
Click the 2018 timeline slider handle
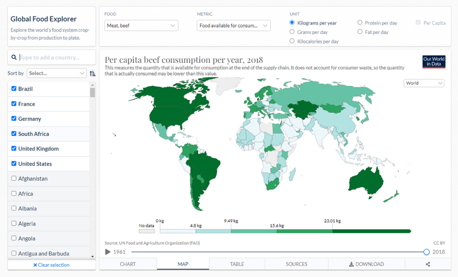(x=426, y=252)
